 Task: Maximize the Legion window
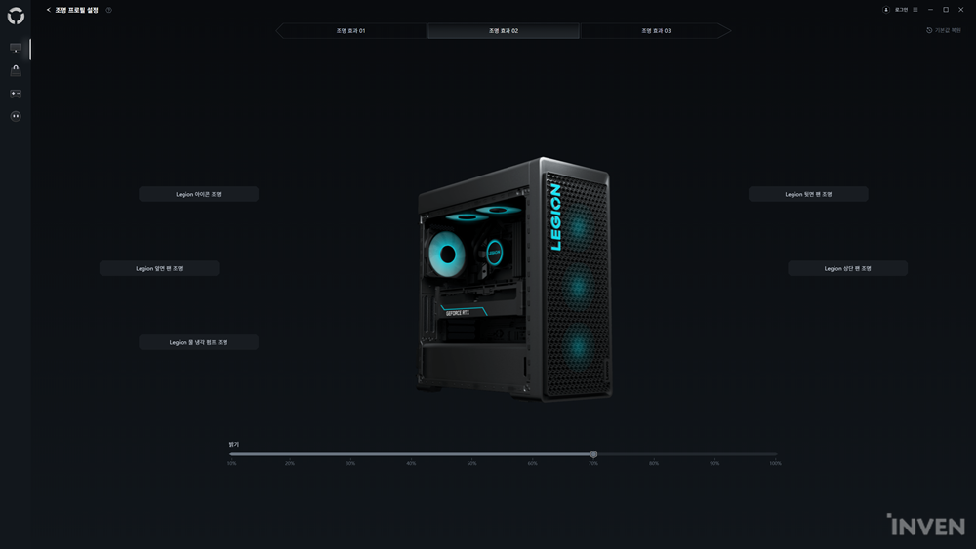pyautogui.click(x=946, y=10)
